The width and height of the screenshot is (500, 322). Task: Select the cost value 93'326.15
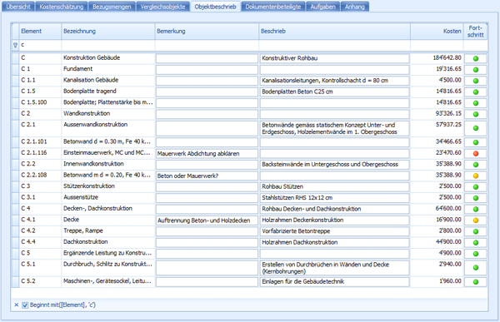(x=437, y=114)
